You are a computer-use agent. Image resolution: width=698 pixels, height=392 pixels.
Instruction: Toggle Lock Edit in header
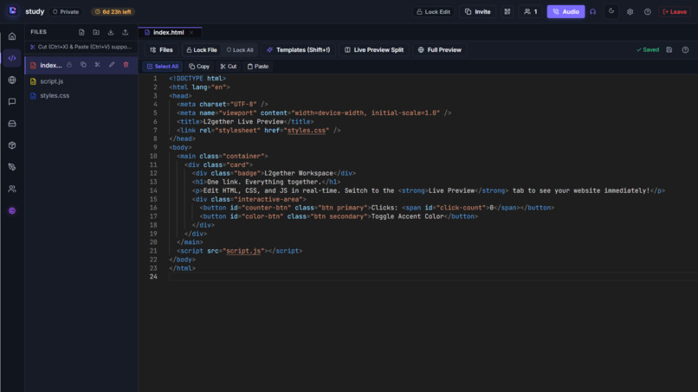click(434, 12)
